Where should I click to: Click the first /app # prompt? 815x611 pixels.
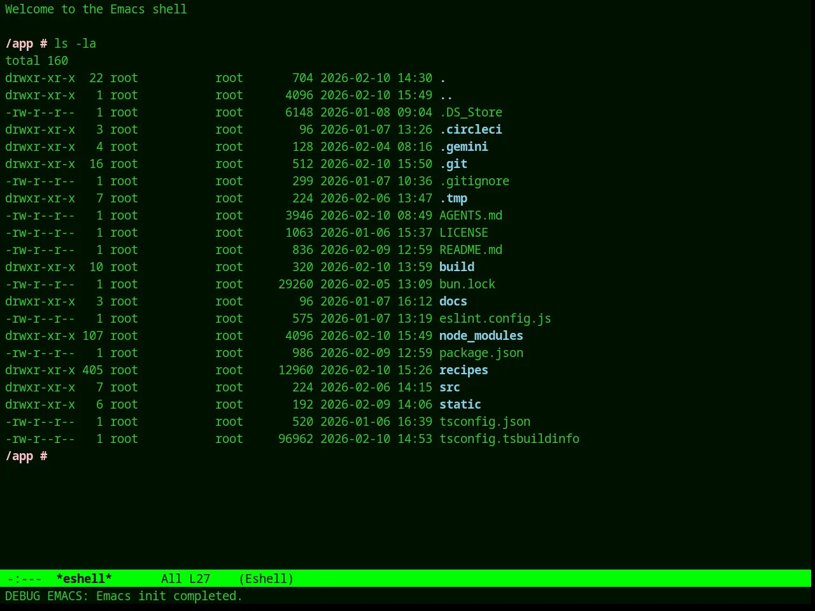click(26, 43)
